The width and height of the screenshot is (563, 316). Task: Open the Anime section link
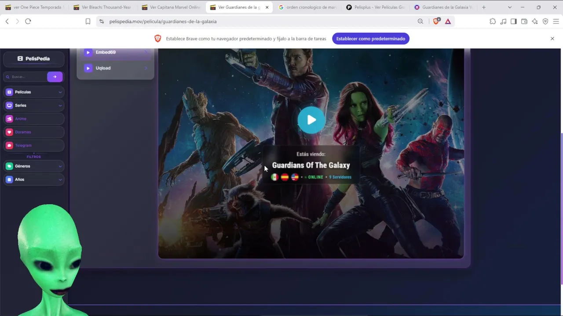click(x=21, y=118)
